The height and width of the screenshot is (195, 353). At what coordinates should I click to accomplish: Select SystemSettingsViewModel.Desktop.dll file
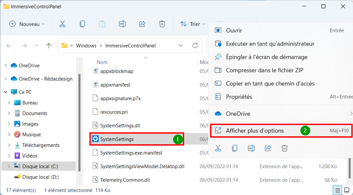(139, 166)
